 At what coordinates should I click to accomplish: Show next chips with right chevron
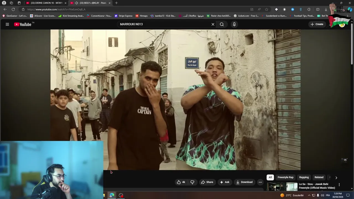(x=336, y=178)
